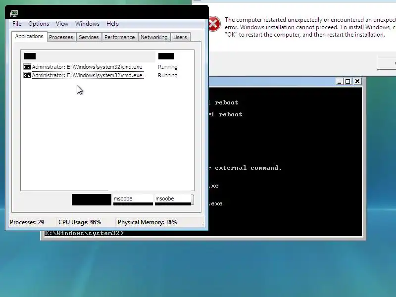Switch to the Services tab
Screen dimensions: 396x297
point(89,37)
